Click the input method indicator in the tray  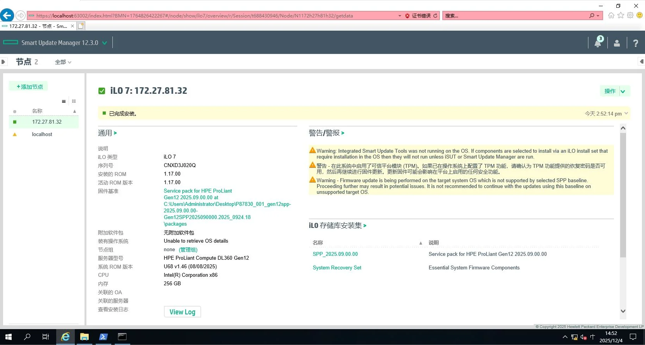click(x=592, y=337)
